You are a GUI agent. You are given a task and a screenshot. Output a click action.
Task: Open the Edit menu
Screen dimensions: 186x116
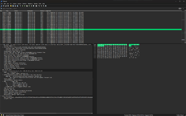5,4
